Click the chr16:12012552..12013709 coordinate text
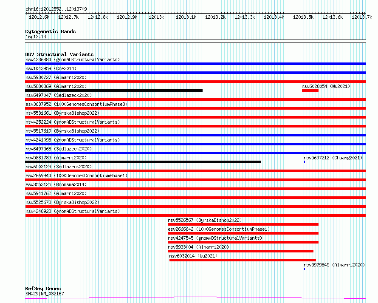Viewport: 378px width, 303px height. (56, 9)
